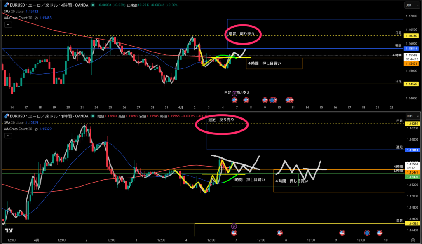Click the hidden-eye icon next to MA Cross Count in lower chart
422x244 pixels.
pos(36,129)
